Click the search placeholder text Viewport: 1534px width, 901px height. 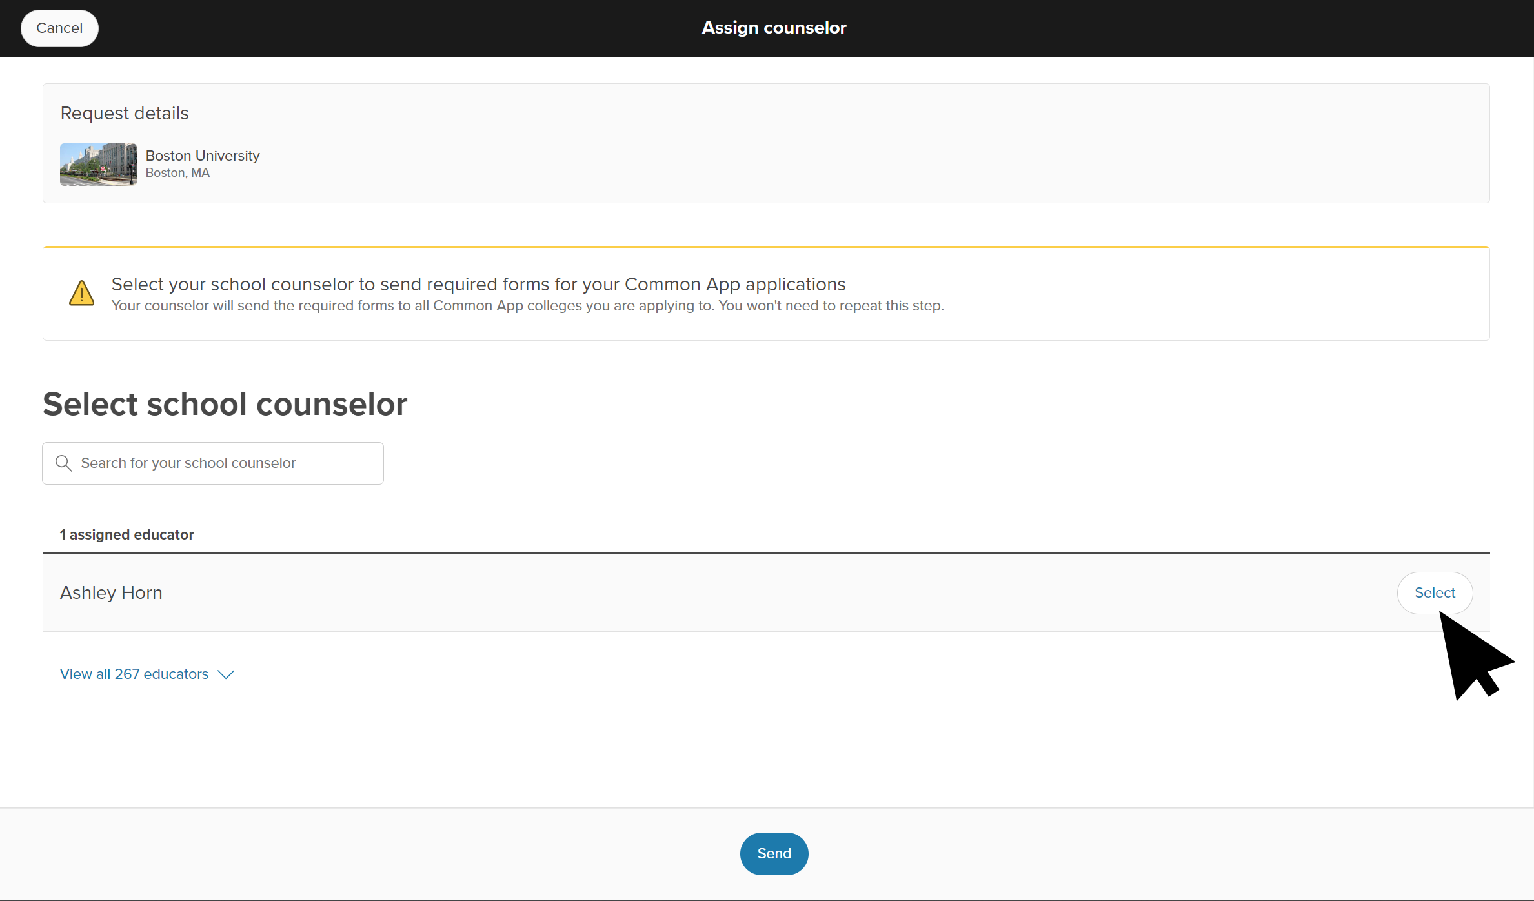point(188,463)
